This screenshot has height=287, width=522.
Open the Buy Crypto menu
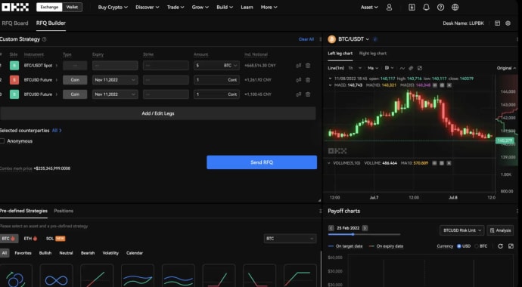pyautogui.click(x=113, y=7)
